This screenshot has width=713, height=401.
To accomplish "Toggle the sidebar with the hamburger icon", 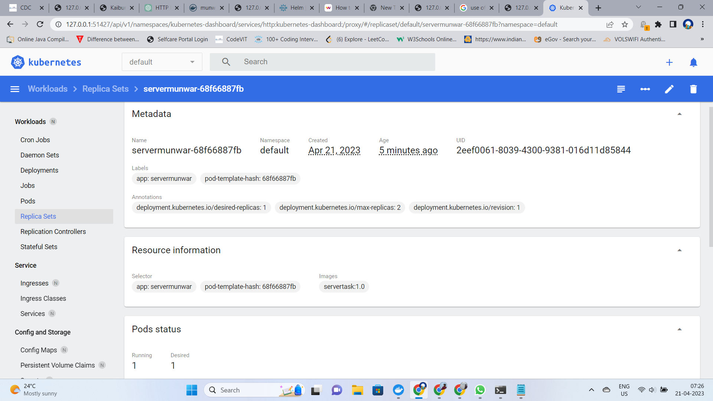I will [14, 89].
